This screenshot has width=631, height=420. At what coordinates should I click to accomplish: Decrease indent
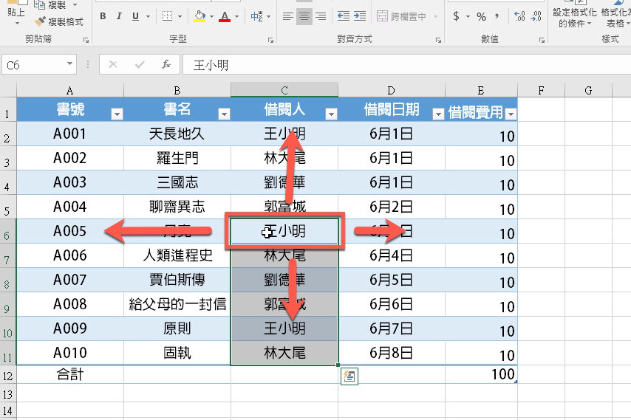click(x=344, y=16)
